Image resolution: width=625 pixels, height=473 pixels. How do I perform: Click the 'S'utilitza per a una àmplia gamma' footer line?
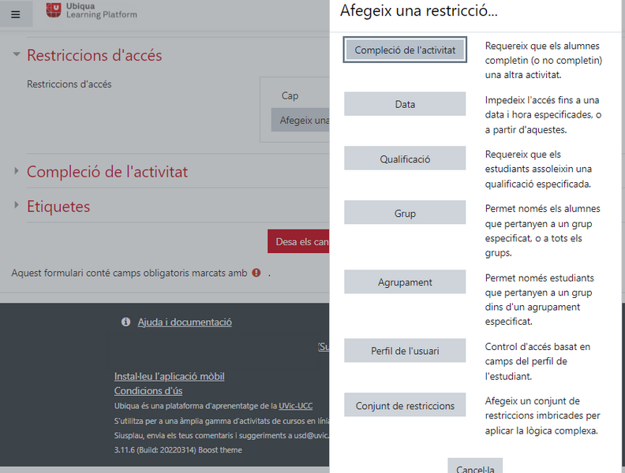tap(222, 421)
